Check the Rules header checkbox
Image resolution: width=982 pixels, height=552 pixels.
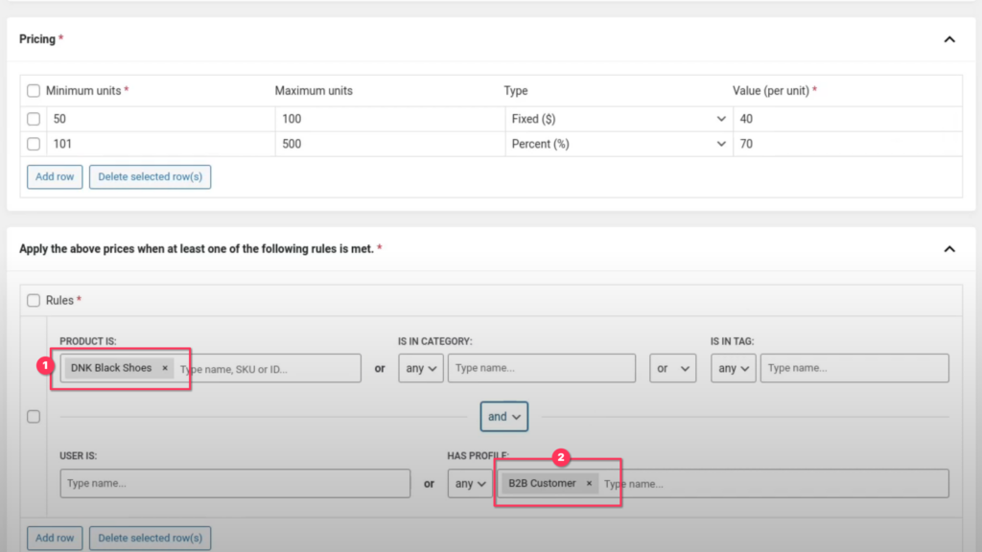34,300
